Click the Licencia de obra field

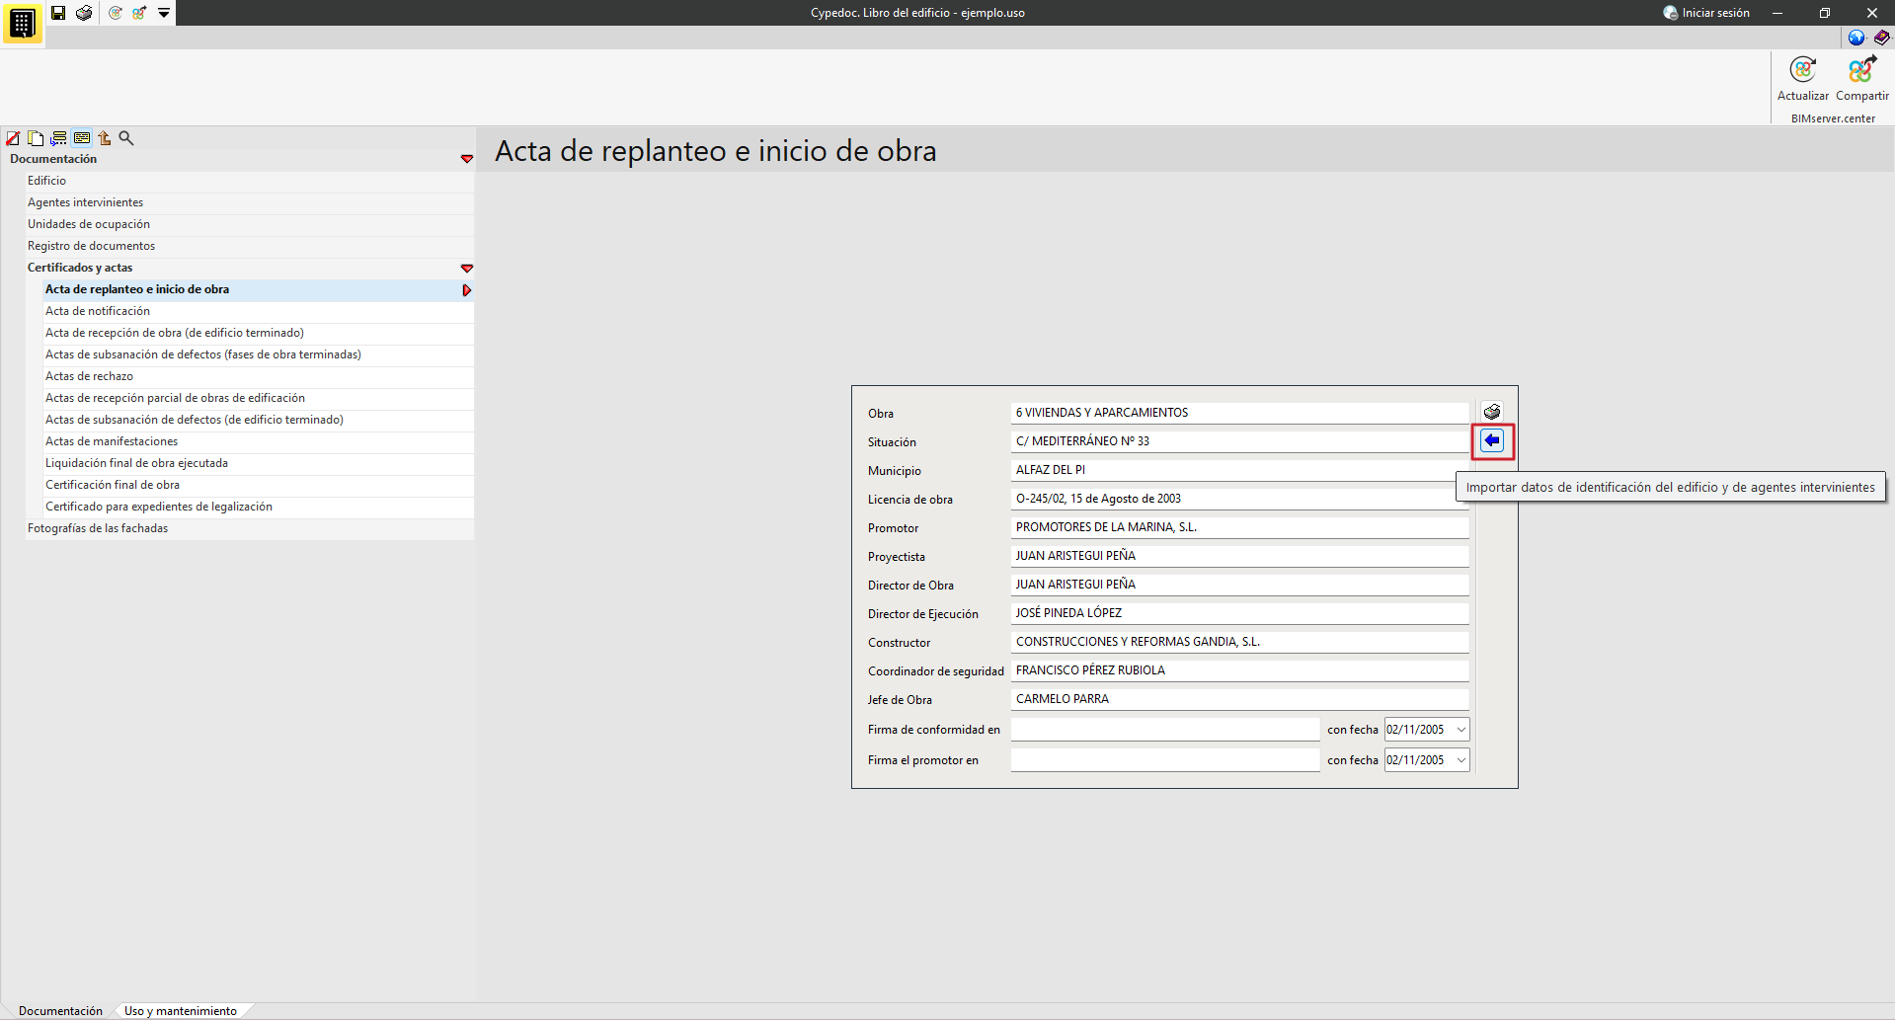(x=1240, y=499)
